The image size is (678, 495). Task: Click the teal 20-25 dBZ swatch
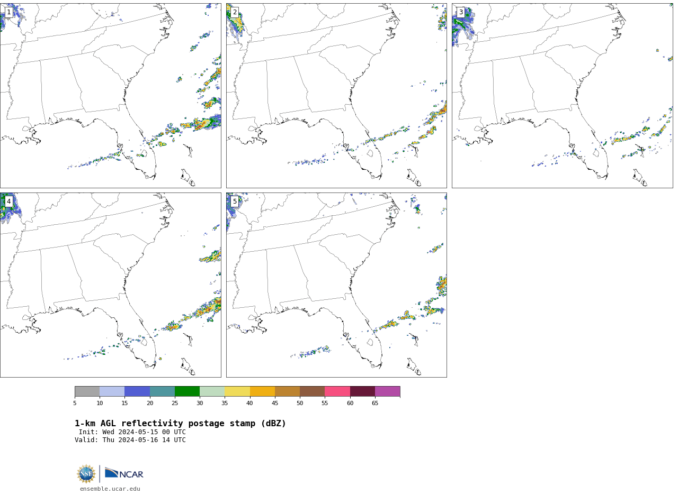tap(162, 391)
